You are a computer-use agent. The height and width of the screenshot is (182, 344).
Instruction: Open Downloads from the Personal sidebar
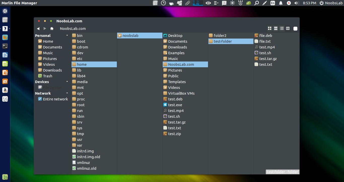point(50,70)
